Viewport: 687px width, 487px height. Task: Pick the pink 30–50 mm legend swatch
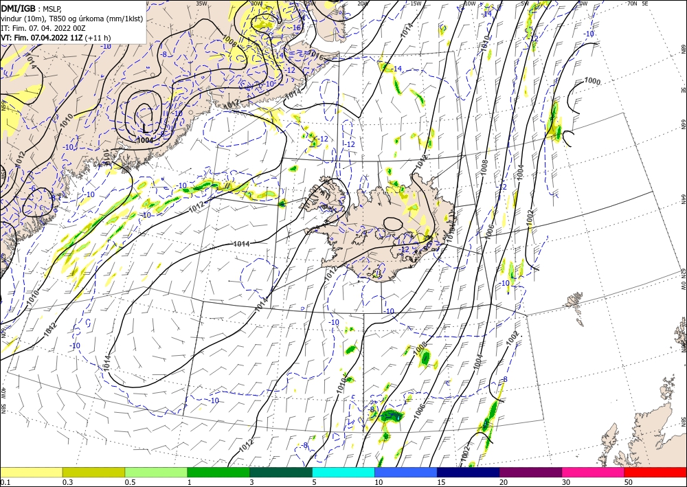pyautogui.click(x=594, y=472)
